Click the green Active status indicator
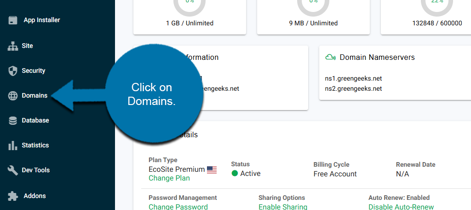Screen dimensions: 471x210 click(x=235, y=174)
